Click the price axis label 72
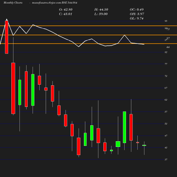This screenshot has height=177, width=177. (x=166, y=76)
